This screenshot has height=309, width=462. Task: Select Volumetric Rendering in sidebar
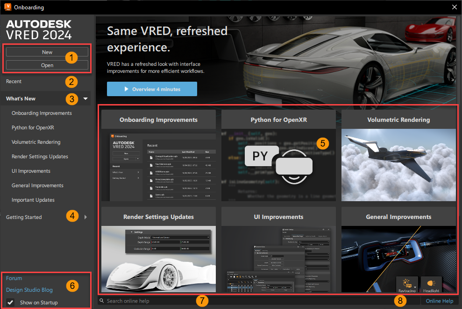coord(36,142)
